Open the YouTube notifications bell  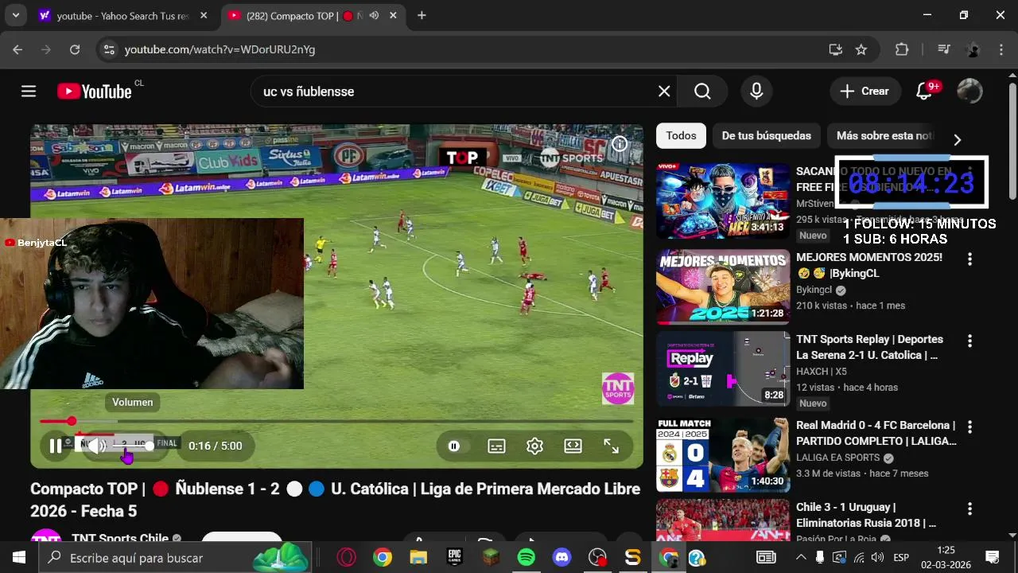pos(925,92)
